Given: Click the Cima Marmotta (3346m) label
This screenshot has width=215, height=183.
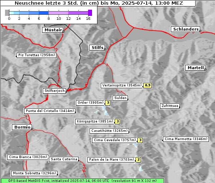Looking at the screenshot, I should [x=186, y=139].
